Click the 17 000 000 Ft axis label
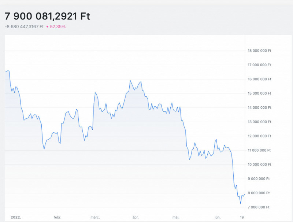 coord(259,65)
